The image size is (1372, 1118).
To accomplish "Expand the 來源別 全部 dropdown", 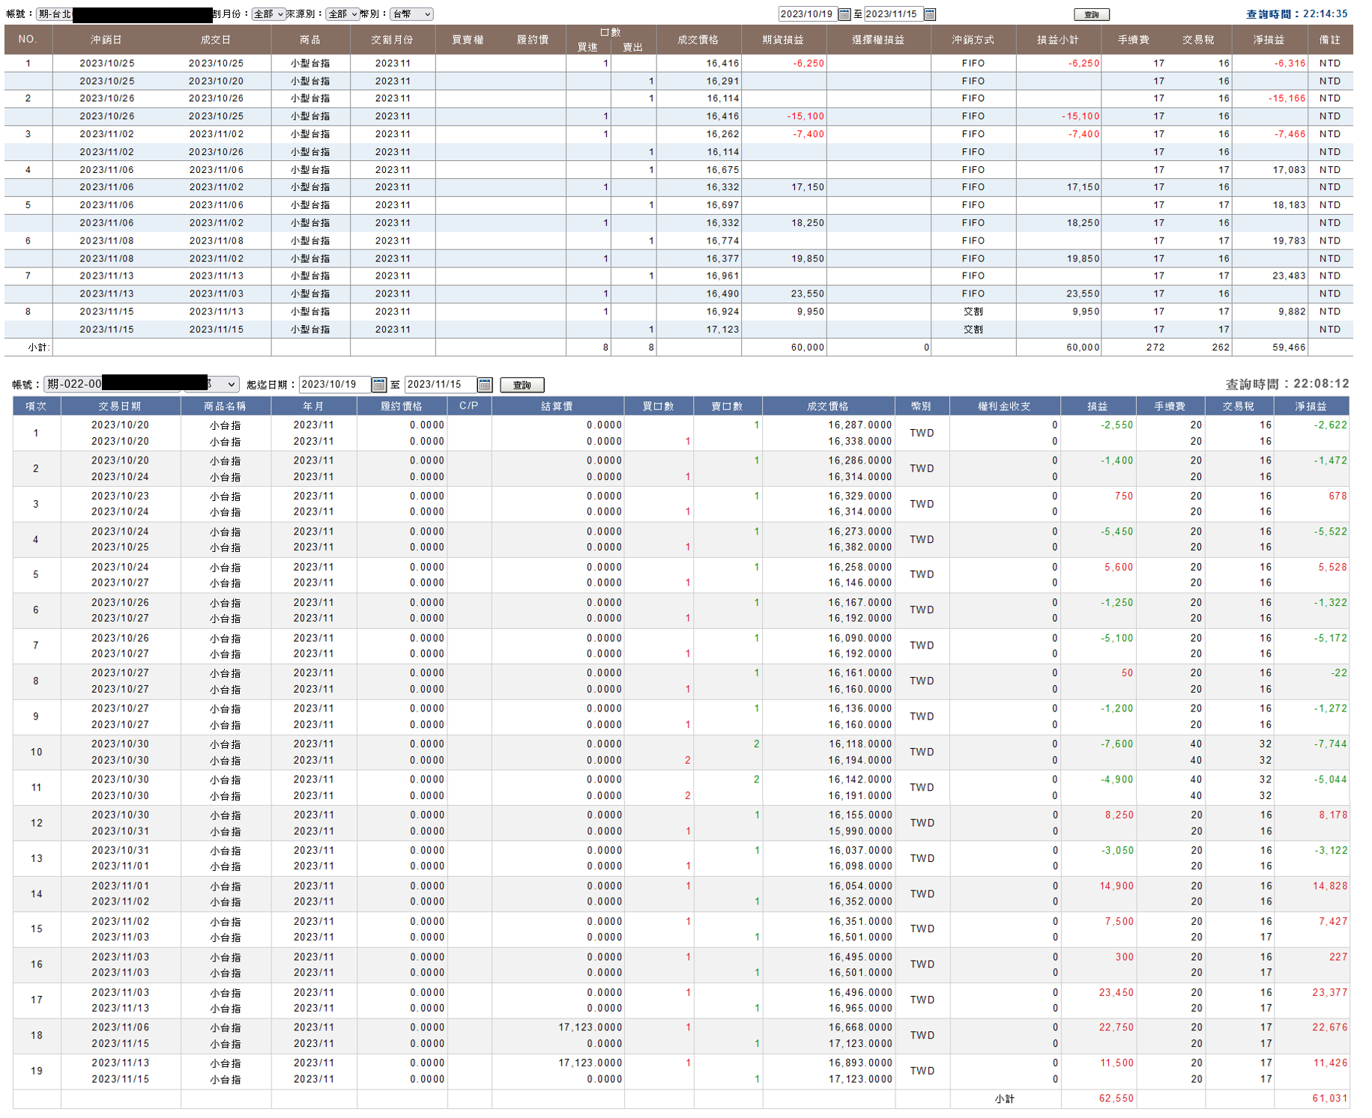I will click(342, 14).
